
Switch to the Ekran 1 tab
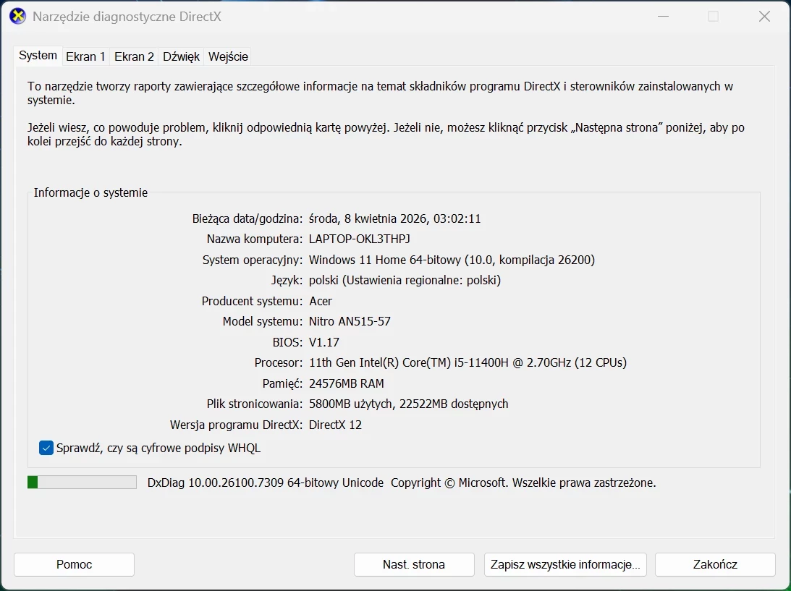(x=85, y=56)
